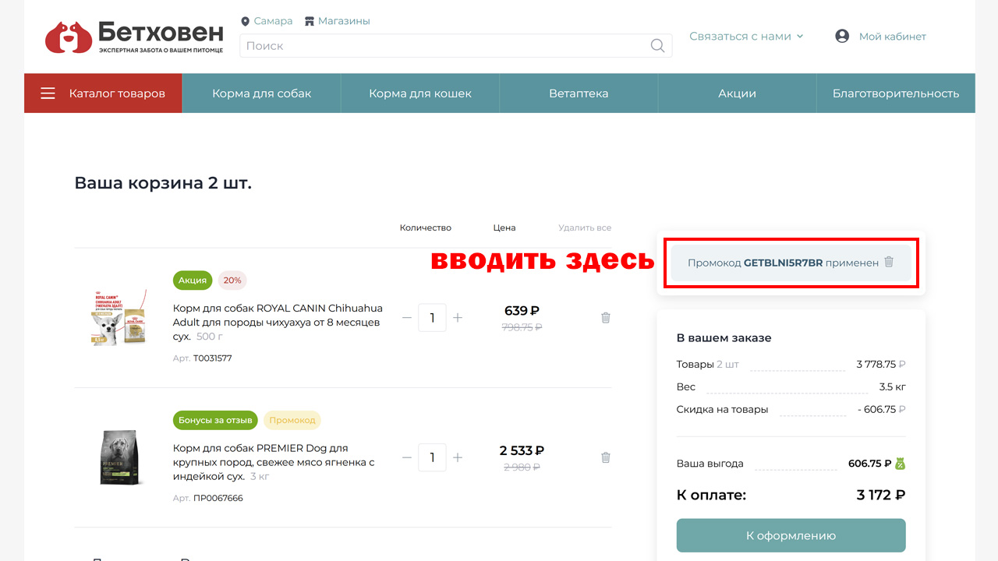Click the article number ПР0067666

218,498
